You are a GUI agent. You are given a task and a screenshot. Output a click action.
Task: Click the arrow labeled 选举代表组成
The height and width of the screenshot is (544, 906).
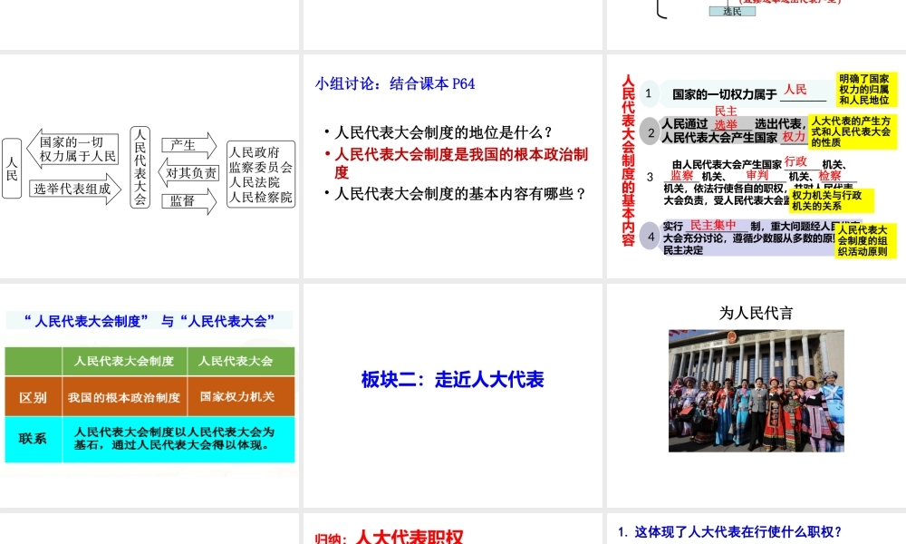(x=76, y=189)
